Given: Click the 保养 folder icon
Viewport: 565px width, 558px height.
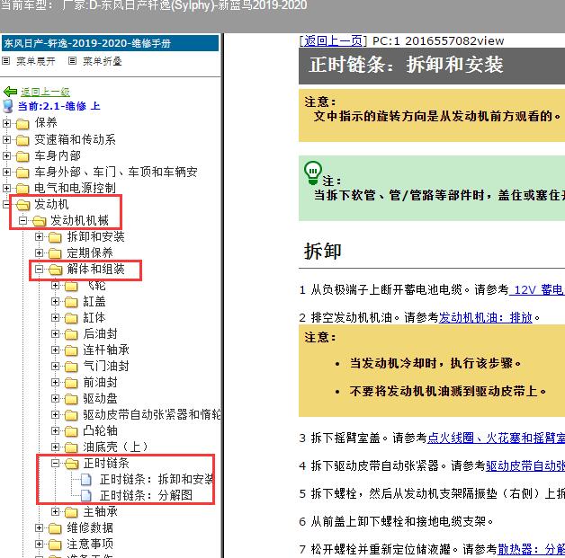Looking at the screenshot, I should [22, 124].
